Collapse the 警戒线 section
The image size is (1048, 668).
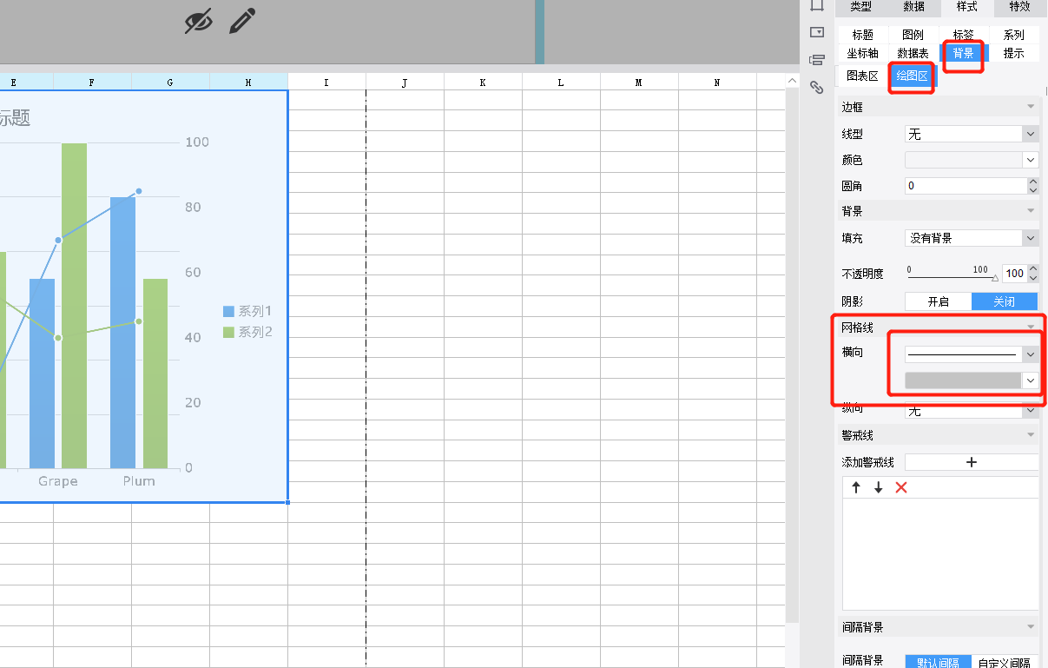[x=1031, y=434]
